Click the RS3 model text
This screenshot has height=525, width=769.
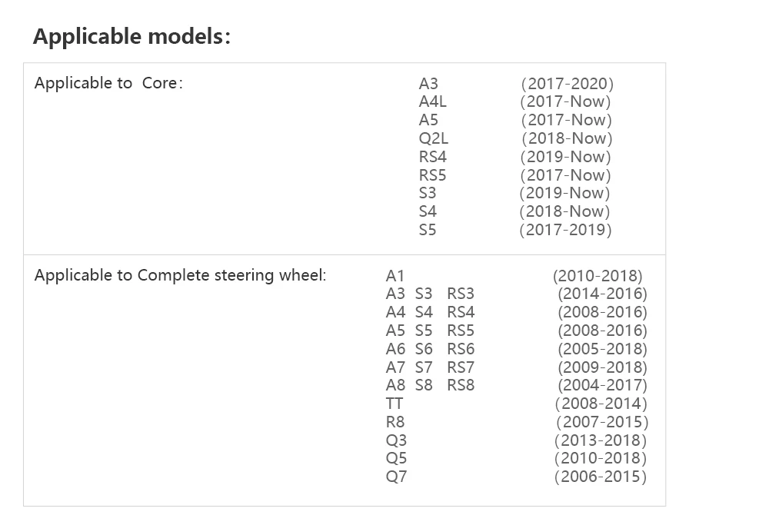tap(461, 293)
